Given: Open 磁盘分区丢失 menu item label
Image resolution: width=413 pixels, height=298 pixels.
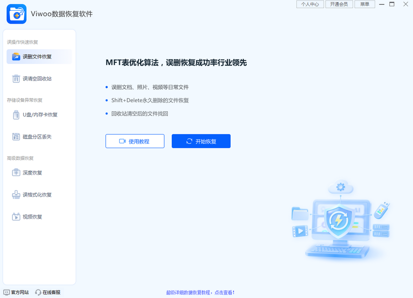Looking at the screenshot, I should coord(37,137).
